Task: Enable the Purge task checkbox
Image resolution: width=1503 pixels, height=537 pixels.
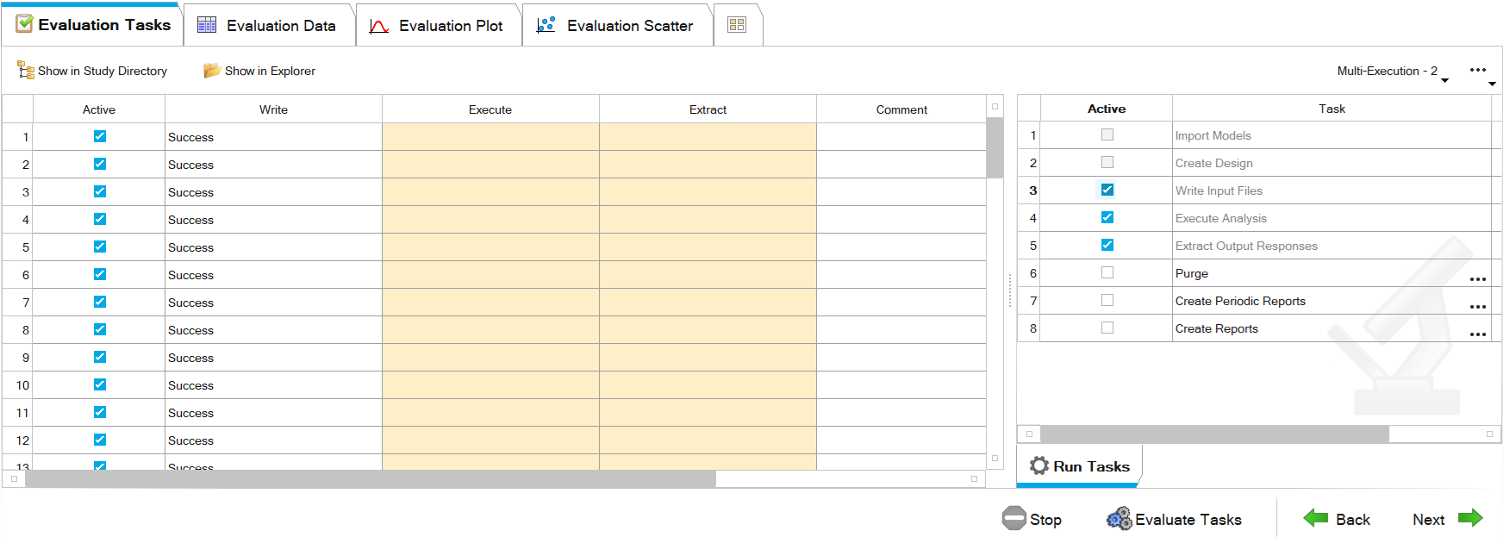Action: coord(1107,272)
